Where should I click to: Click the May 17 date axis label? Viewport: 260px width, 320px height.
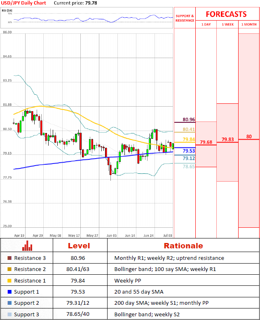click(74, 235)
